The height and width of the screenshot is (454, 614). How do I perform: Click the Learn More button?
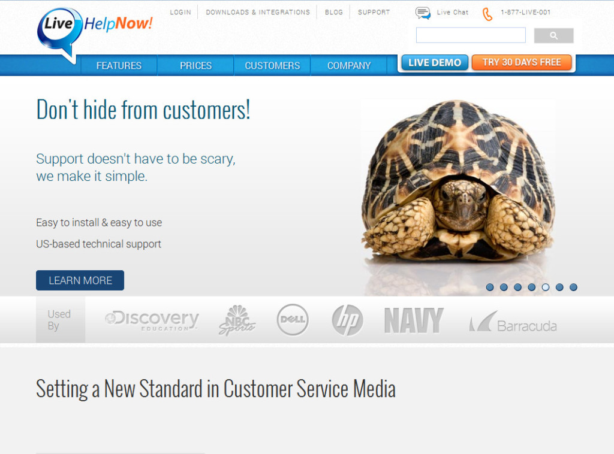click(80, 280)
